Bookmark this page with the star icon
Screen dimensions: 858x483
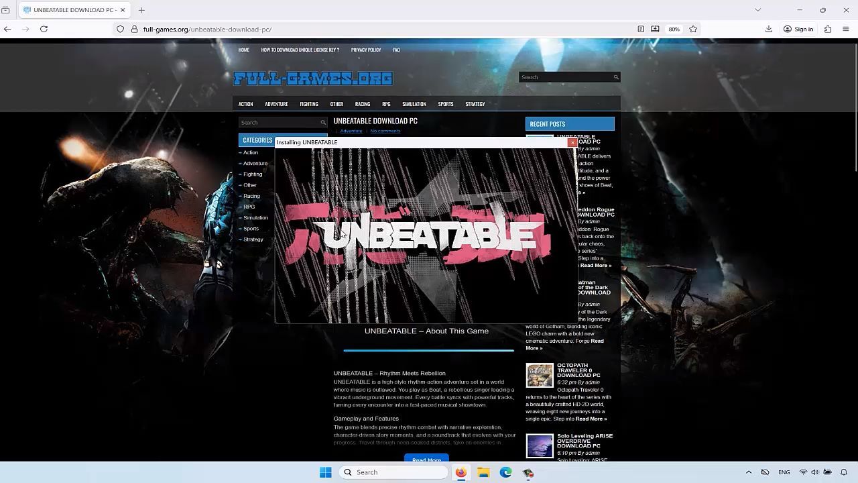click(693, 29)
